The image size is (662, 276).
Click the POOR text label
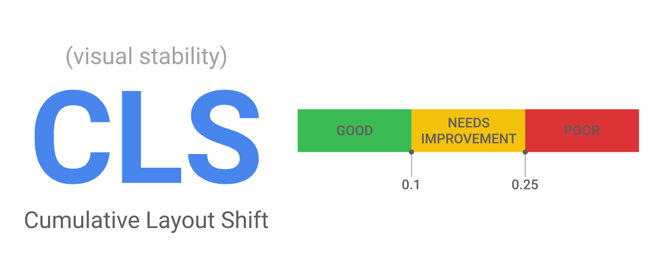(582, 131)
